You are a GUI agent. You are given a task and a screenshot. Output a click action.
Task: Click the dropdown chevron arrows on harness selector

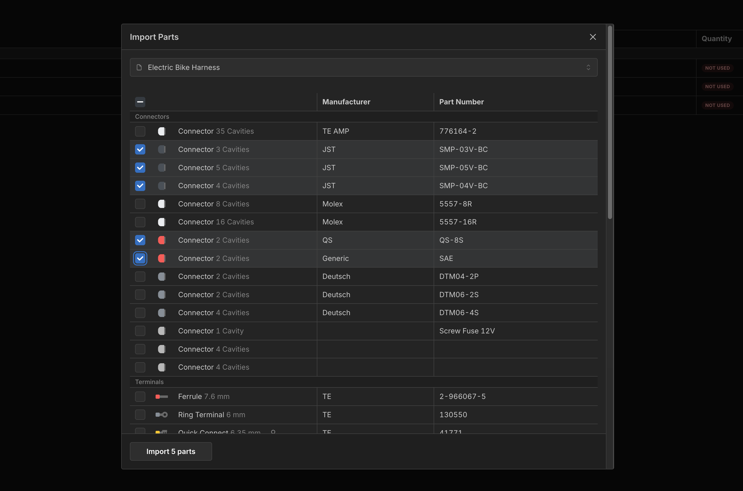[x=588, y=67]
